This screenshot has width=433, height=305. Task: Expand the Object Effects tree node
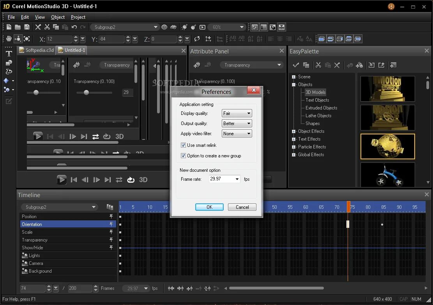click(294, 131)
